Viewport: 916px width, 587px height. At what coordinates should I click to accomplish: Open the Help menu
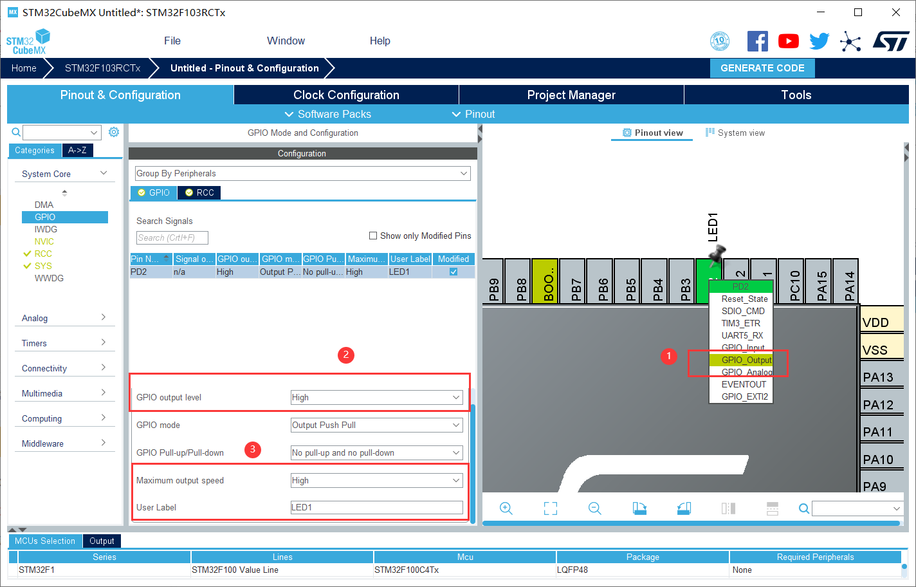point(380,41)
